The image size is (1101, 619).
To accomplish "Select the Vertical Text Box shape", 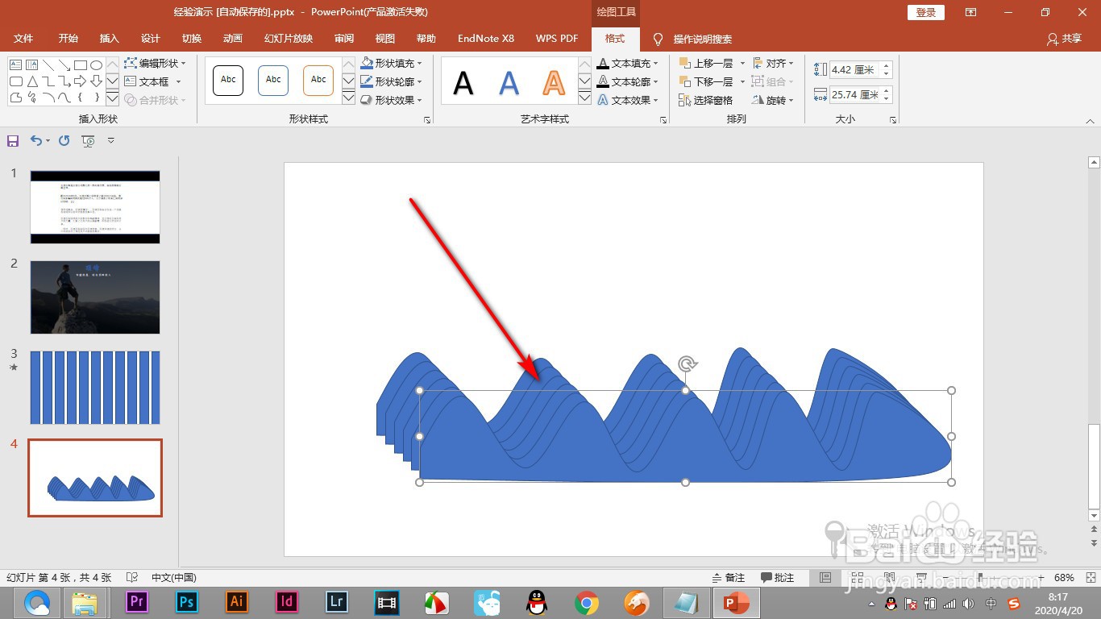I will point(31,64).
